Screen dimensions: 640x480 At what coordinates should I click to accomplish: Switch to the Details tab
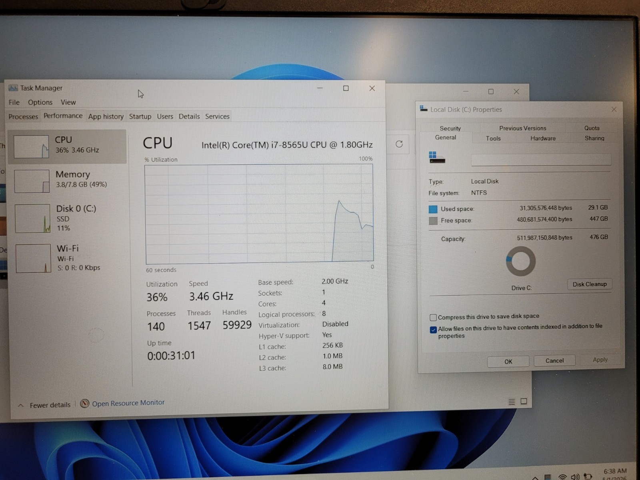click(x=189, y=116)
